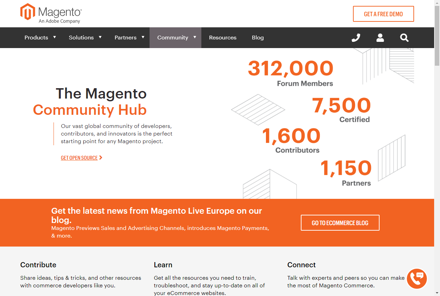Viewport: 440px width, 296px height.
Task: Open the Products menu
Action: click(36, 38)
